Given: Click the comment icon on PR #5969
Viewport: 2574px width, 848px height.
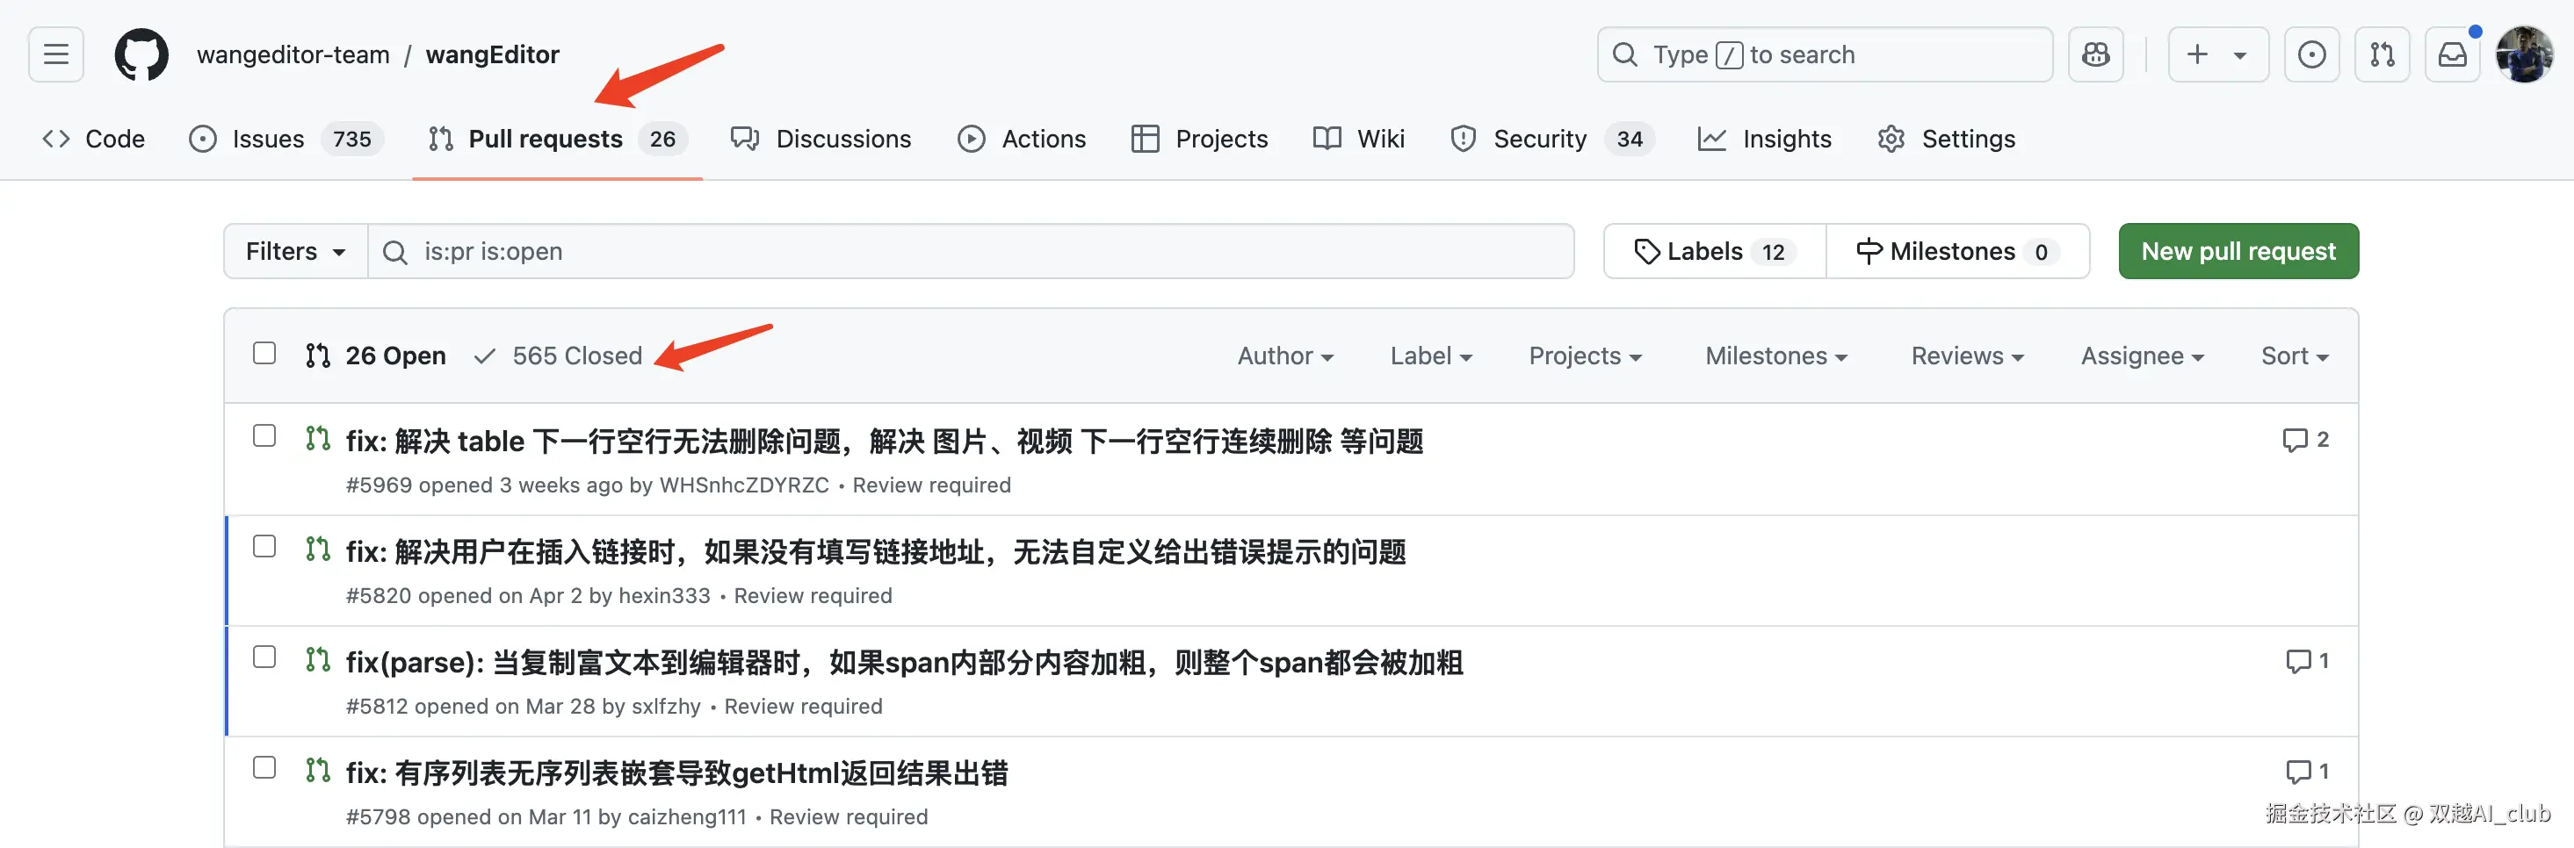Looking at the screenshot, I should tap(2296, 440).
